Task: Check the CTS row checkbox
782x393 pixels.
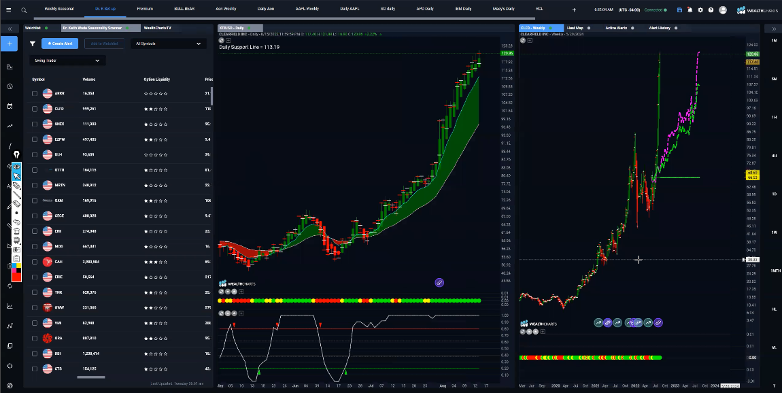Action: (x=35, y=369)
